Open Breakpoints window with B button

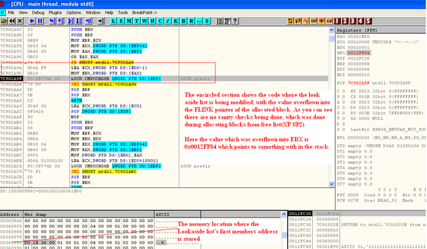tap(184, 21)
